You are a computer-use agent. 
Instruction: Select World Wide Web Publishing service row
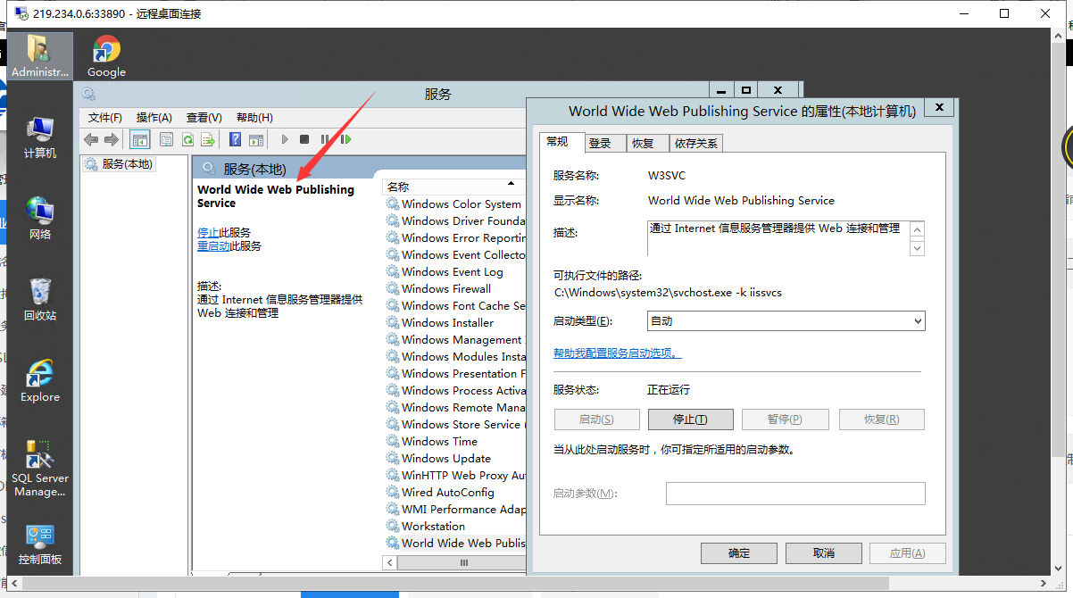click(x=455, y=544)
